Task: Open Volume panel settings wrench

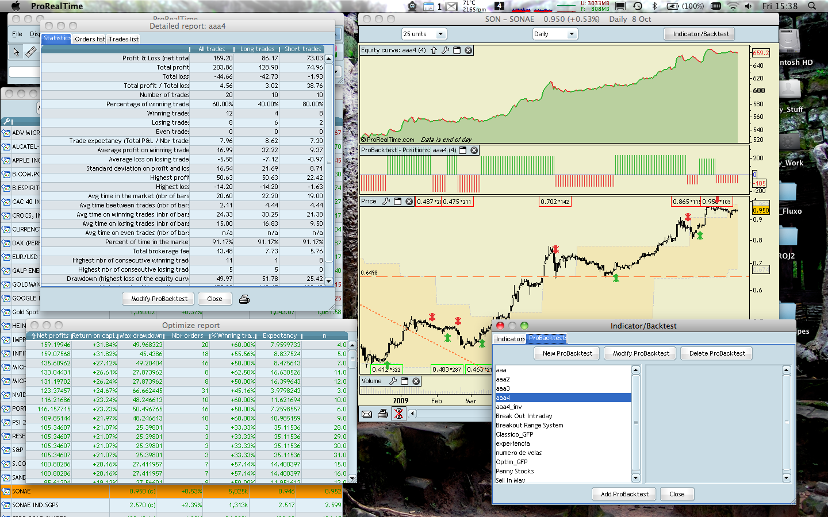Action: 393,381
